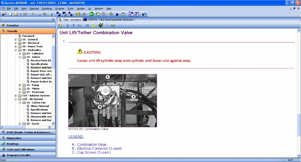Click the Combination Valve photo

(x=113, y=101)
